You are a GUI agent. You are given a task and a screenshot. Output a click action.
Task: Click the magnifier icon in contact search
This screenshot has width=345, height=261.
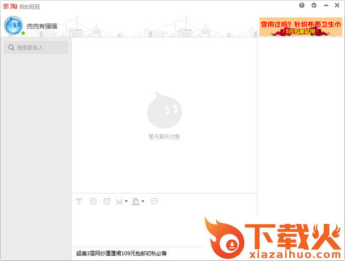pyautogui.click(x=11, y=48)
